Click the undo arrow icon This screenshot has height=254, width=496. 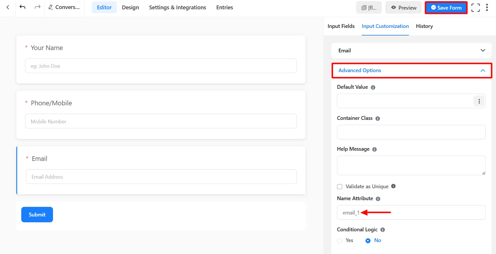click(22, 7)
